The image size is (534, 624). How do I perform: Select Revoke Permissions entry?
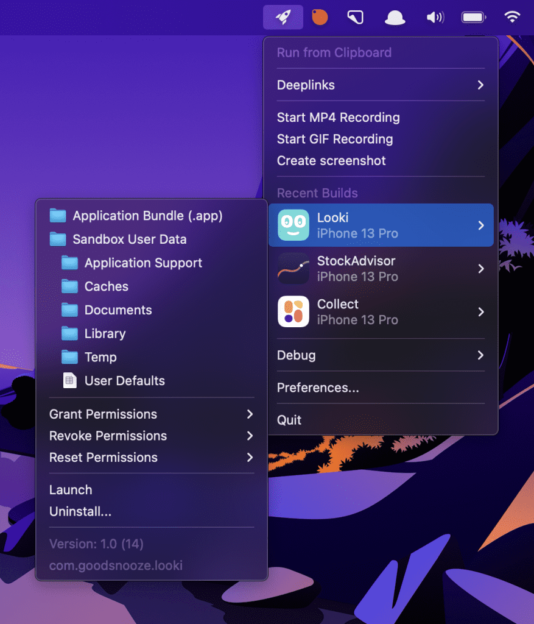[152, 436]
